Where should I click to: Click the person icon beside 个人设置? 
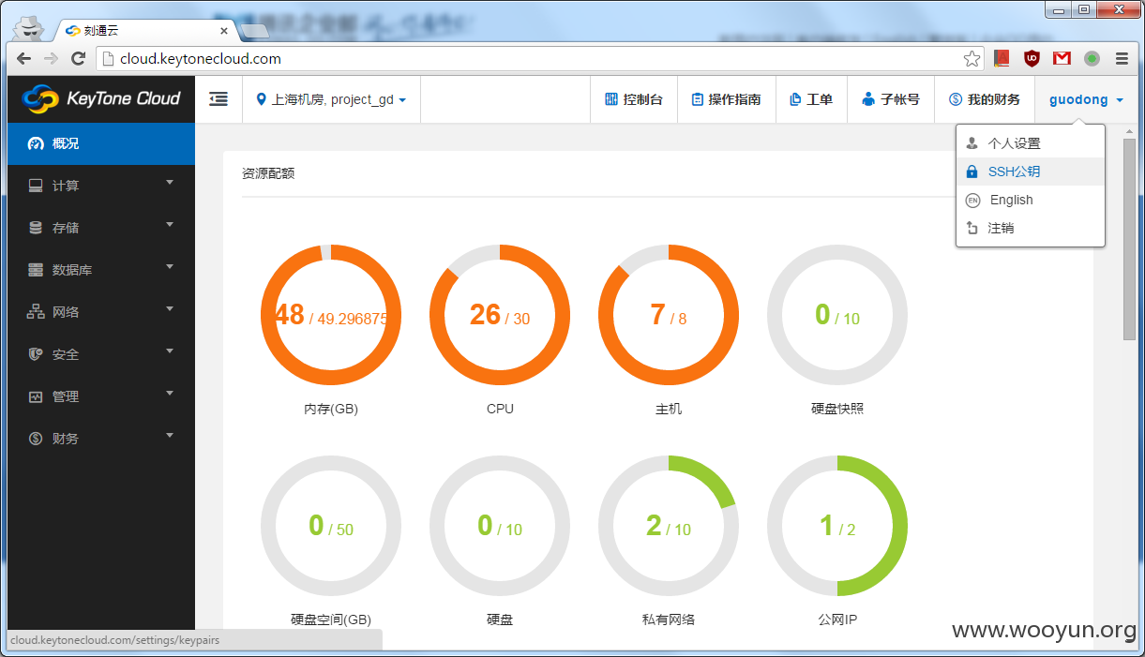pos(972,143)
